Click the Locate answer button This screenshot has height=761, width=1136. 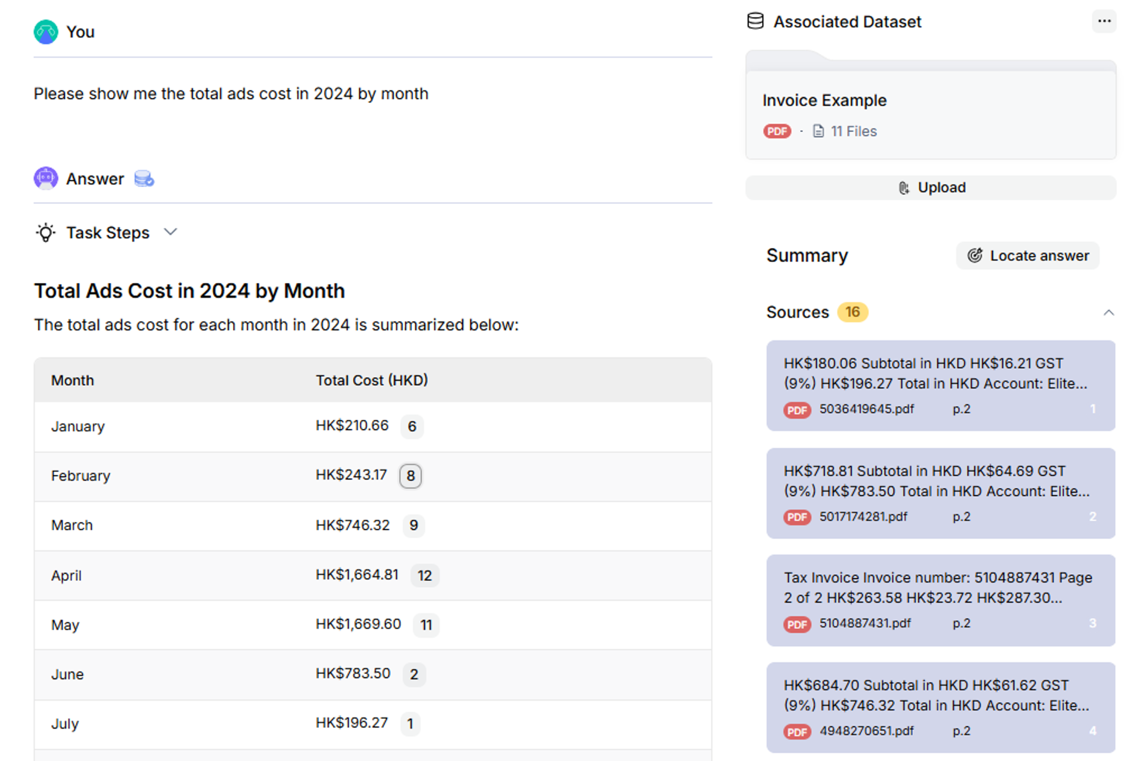point(1027,255)
